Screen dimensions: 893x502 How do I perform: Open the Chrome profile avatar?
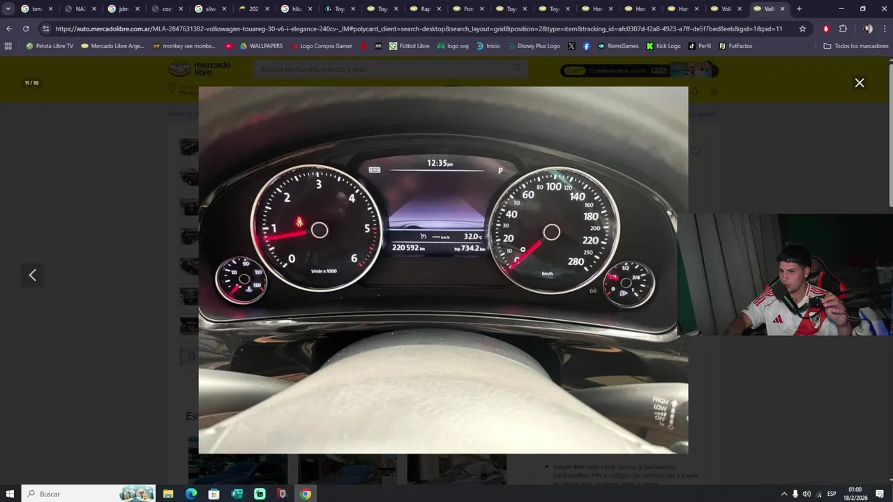pos(868,29)
